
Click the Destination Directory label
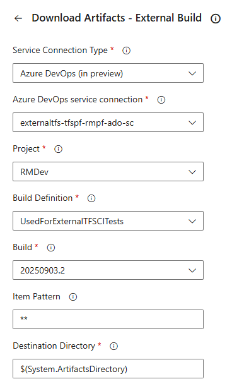(x=54, y=346)
